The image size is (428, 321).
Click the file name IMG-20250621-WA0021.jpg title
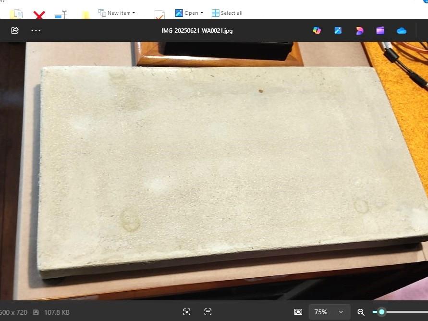point(197,31)
